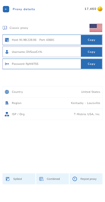Click the ISP / Org network icon
The height and width of the screenshot is (202, 105).
[7, 114]
